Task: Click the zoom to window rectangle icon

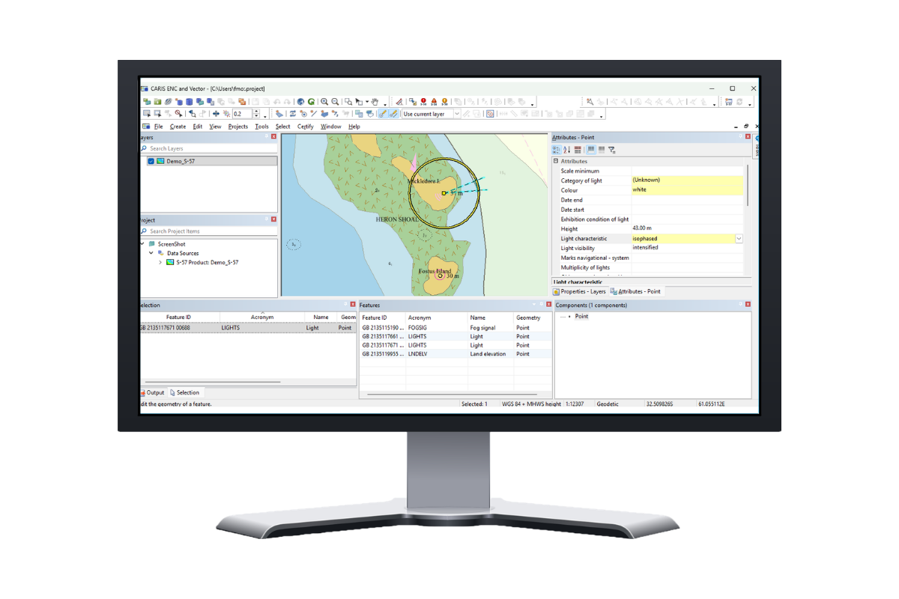Action: coord(348,102)
